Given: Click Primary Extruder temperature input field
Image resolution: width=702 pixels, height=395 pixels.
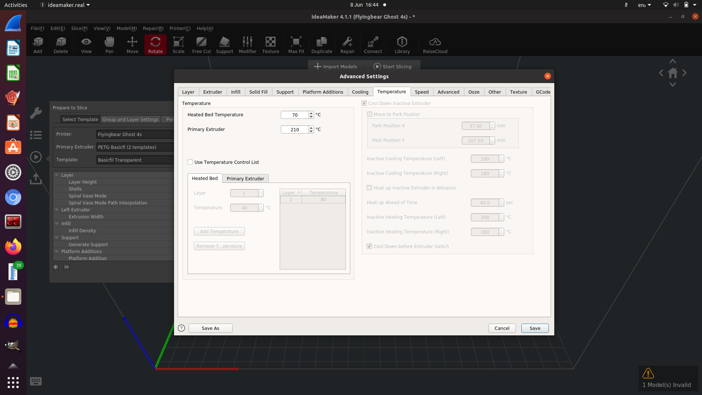Looking at the screenshot, I should coord(295,129).
